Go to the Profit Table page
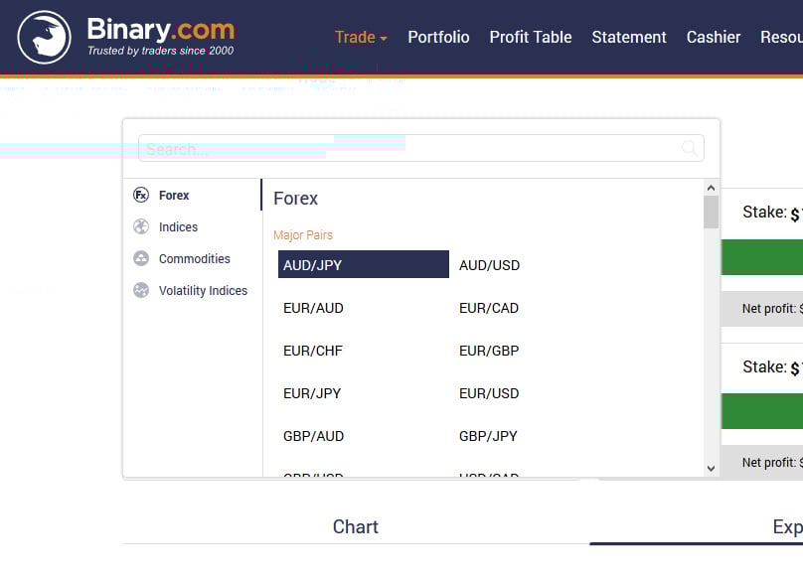This screenshot has height=581, width=803. [x=530, y=37]
